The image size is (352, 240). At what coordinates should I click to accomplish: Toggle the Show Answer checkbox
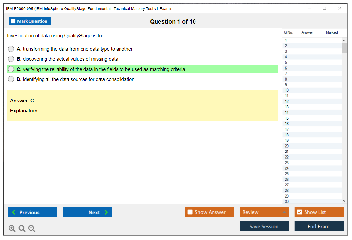(190, 212)
